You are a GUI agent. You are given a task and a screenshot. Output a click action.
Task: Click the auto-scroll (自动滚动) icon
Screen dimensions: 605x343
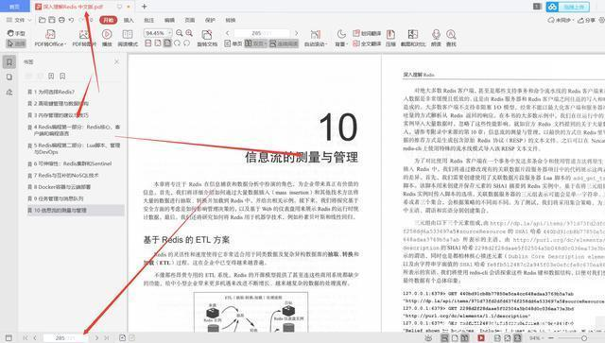[x=316, y=34]
